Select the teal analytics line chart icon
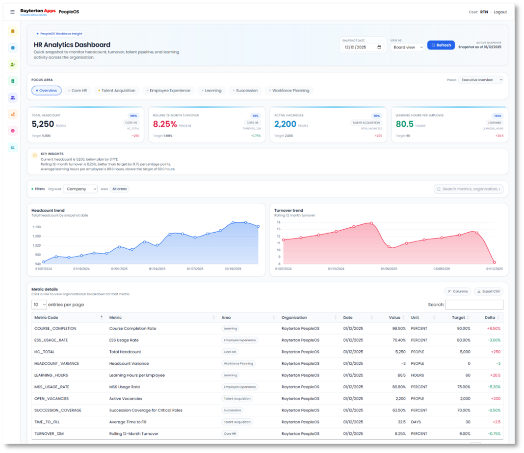 (12, 147)
